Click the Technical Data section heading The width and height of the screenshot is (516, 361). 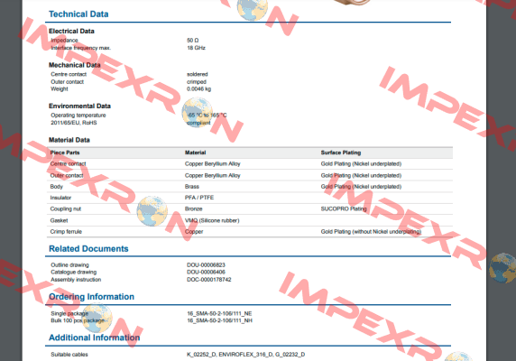78,14
